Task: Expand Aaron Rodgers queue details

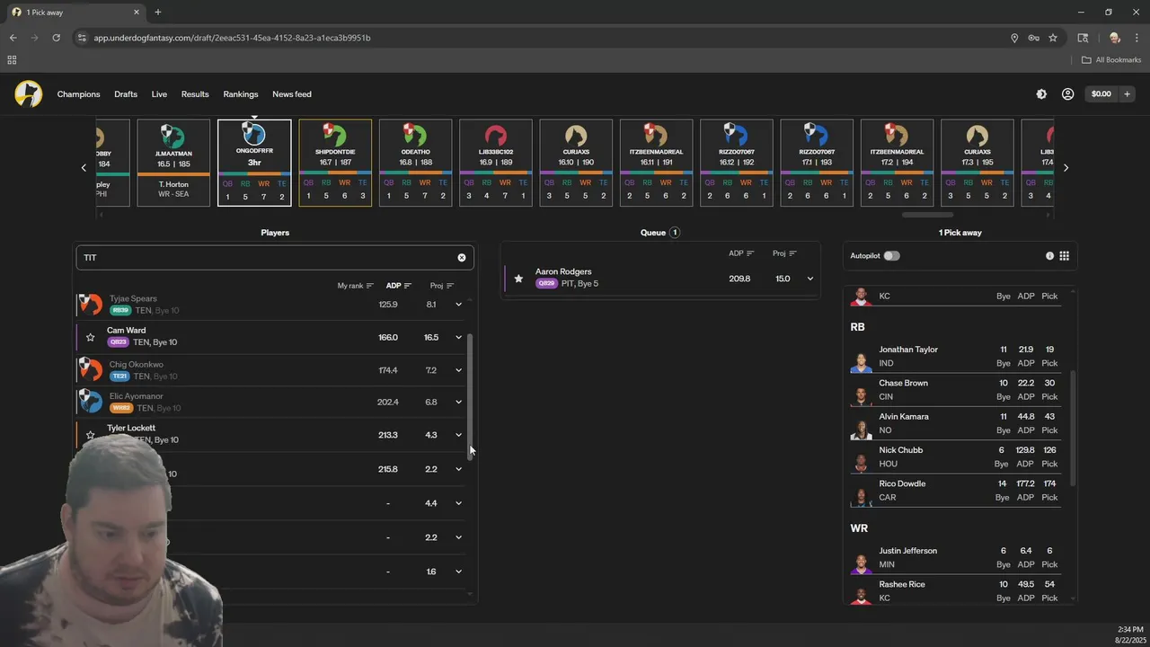Action: pos(809,279)
